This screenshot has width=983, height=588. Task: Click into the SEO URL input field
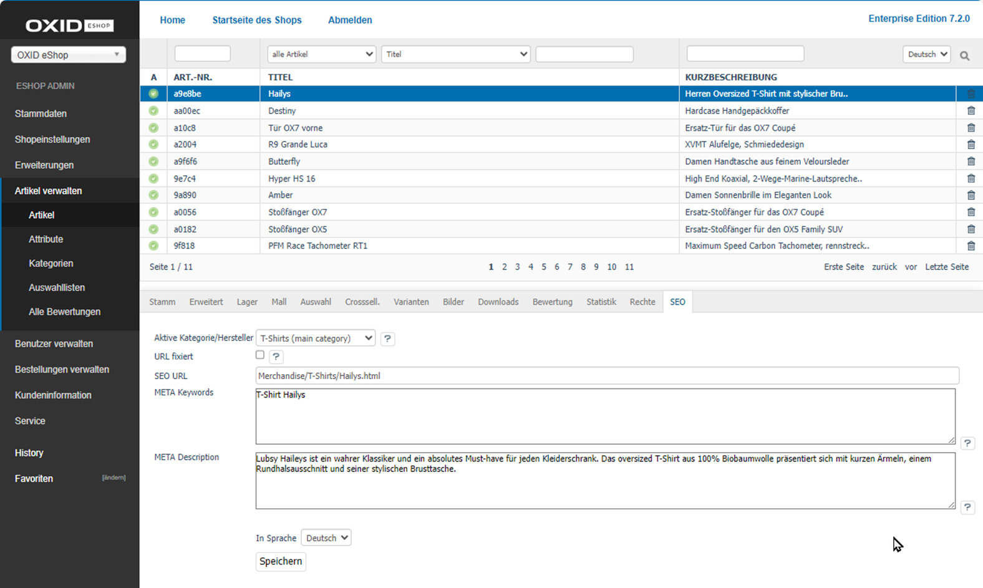(606, 376)
